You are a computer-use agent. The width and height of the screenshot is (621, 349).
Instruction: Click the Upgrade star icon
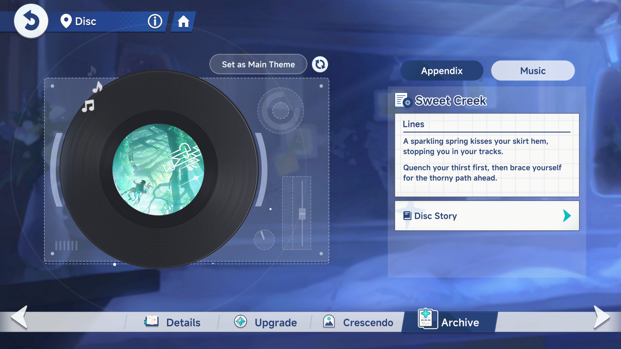(x=241, y=322)
